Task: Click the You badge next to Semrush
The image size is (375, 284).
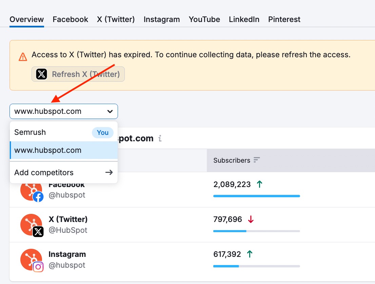Action: (103, 133)
